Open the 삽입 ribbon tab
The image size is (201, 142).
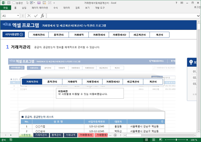click(24, 8)
